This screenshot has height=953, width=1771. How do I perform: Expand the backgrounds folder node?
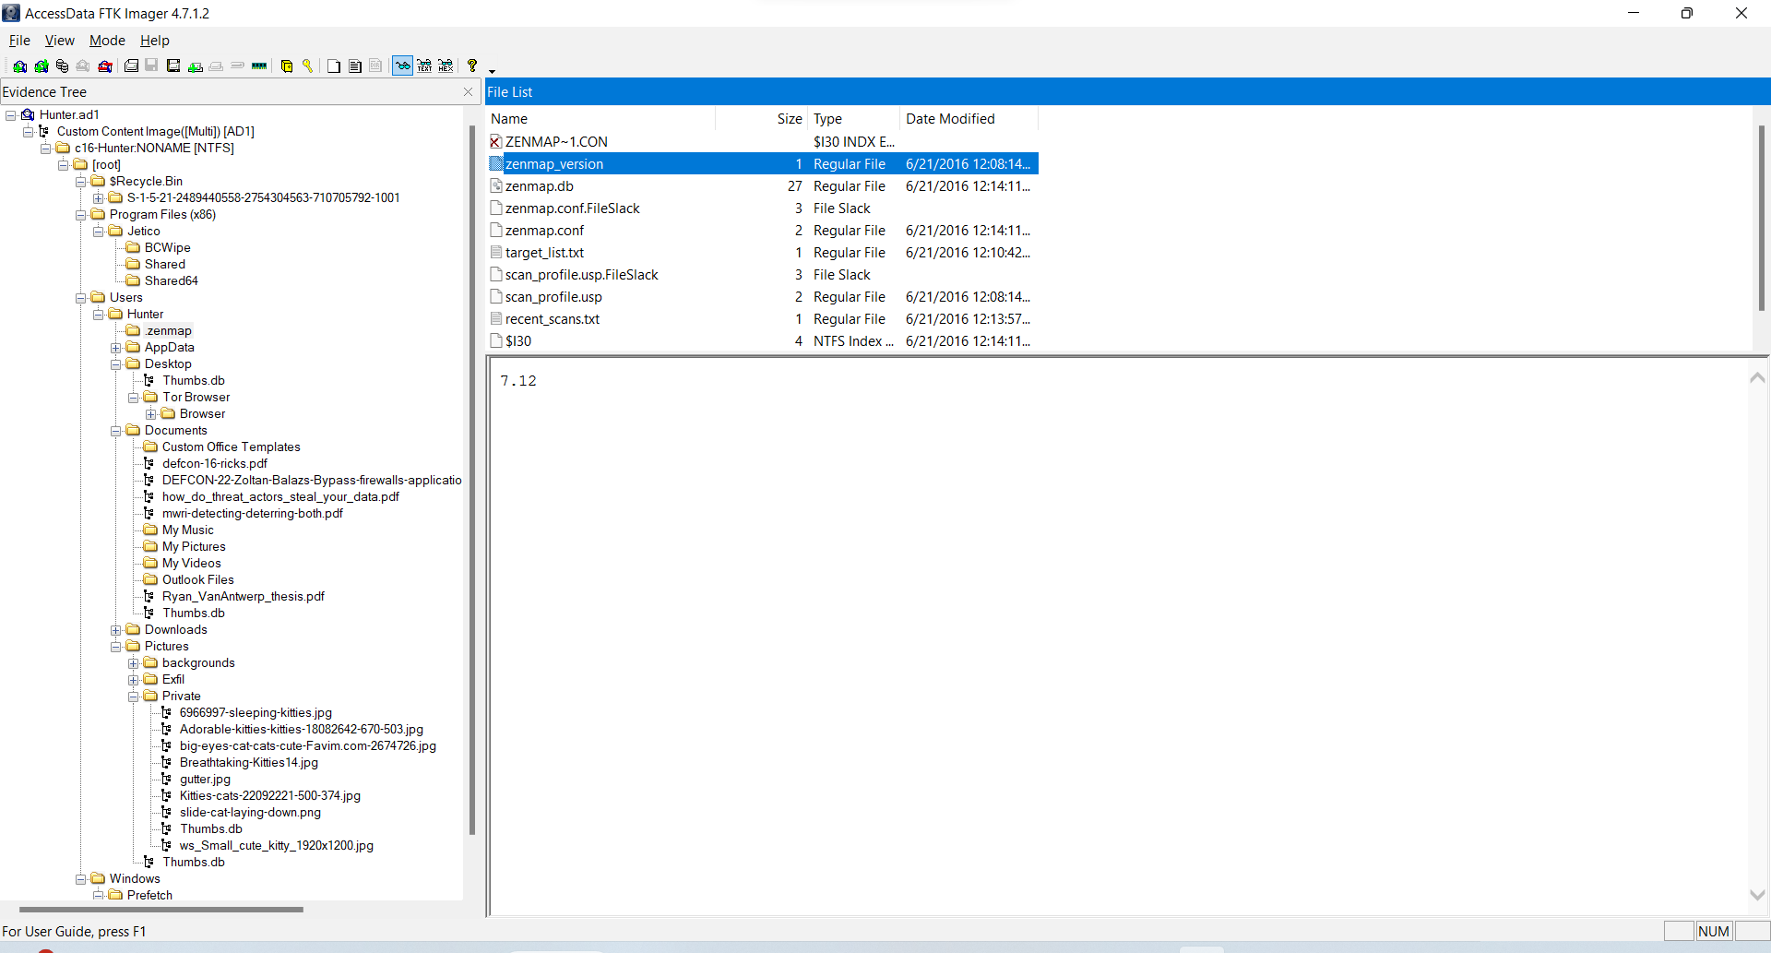(134, 663)
